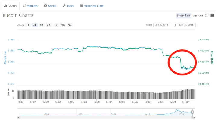Image resolution: width=222 pixels, height=120 pixels.
Task: Set zoom to ALL
Action: tap(69, 25)
